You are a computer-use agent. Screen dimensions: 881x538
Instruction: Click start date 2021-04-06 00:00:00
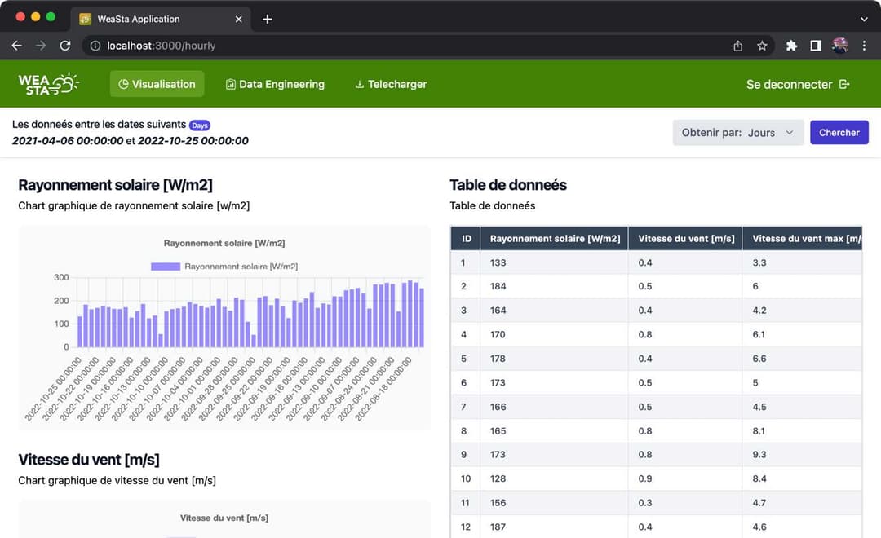tap(68, 141)
